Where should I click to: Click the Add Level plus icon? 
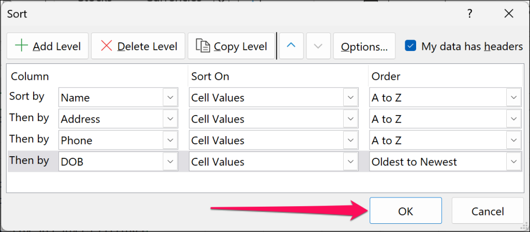[21, 46]
